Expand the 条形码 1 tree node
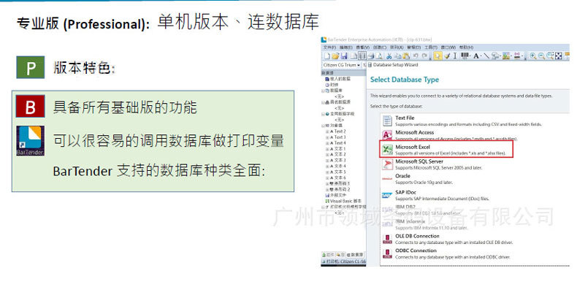Screen dimensions: 577x298 (x=327, y=183)
